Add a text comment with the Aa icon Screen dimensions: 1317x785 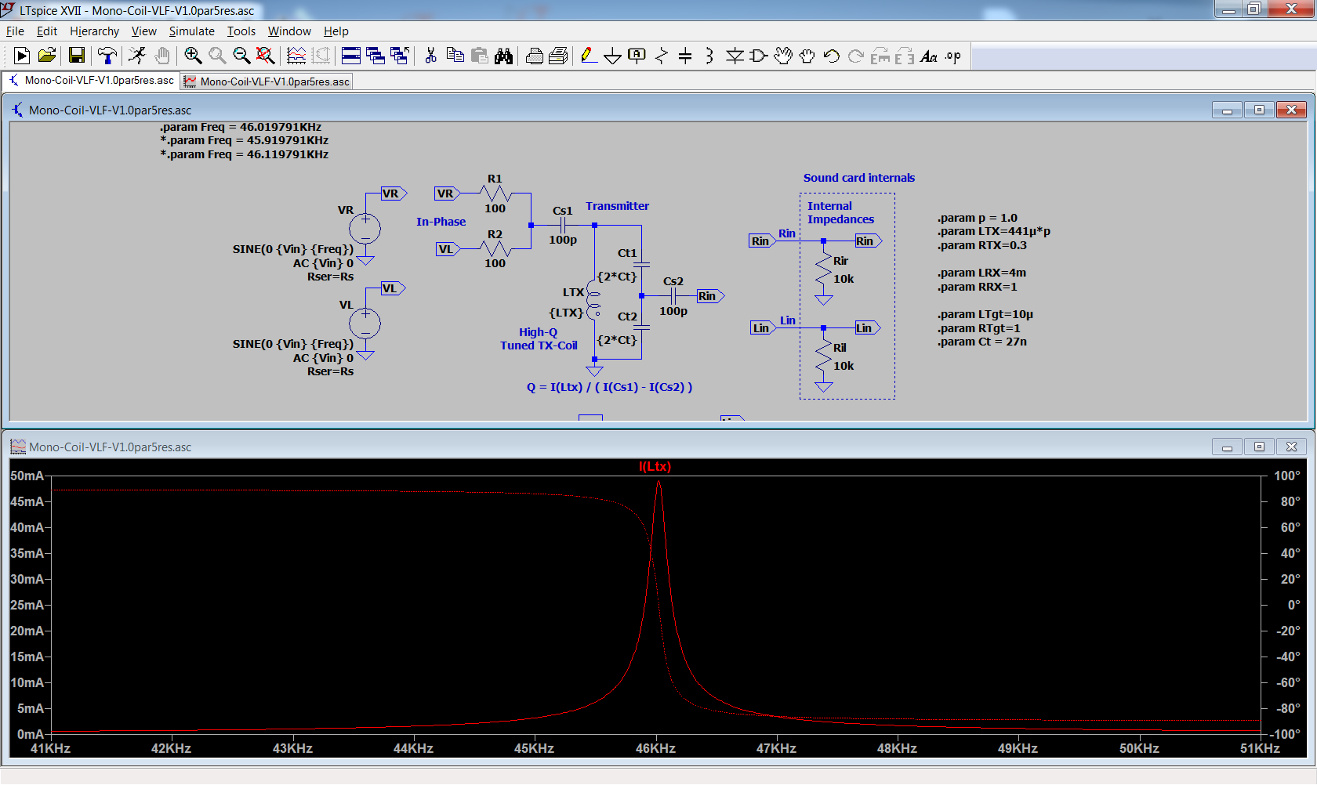[x=930, y=56]
